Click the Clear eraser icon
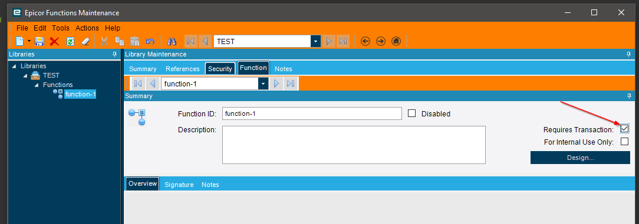 click(x=85, y=41)
